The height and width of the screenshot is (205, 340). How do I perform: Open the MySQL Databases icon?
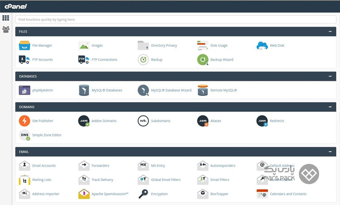(x=84, y=90)
